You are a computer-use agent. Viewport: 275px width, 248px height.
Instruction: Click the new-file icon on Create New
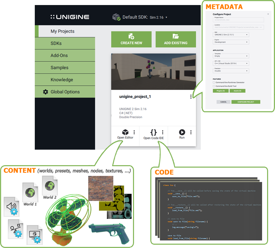(131, 36)
